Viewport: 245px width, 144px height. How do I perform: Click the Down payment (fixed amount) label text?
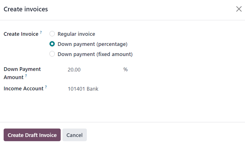(x=95, y=54)
